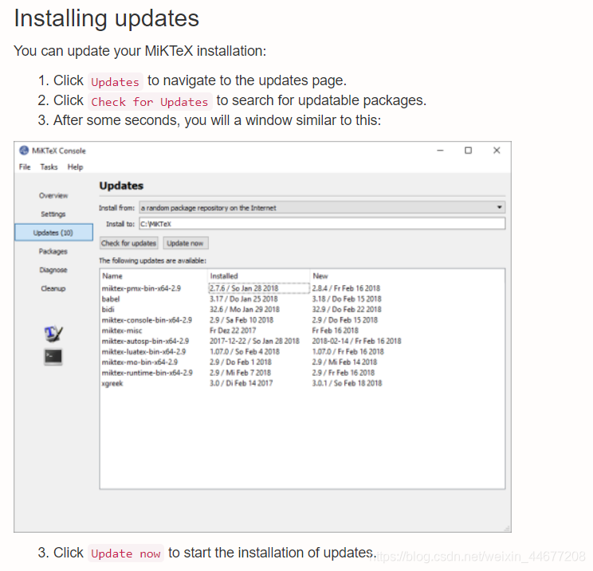
Task: Select the miktex-autosp-bin-x64-2.9 row
Action: coord(302,341)
